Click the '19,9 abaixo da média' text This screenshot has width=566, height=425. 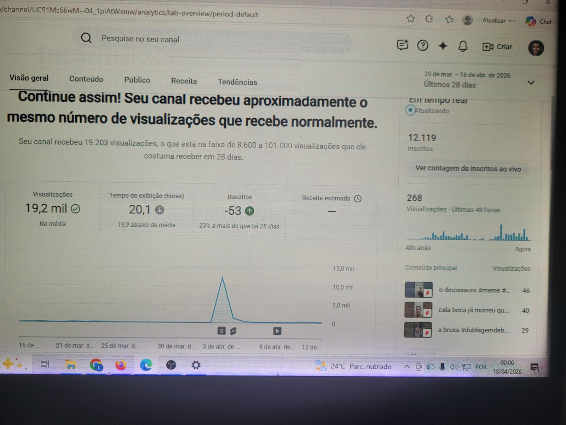[146, 225]
